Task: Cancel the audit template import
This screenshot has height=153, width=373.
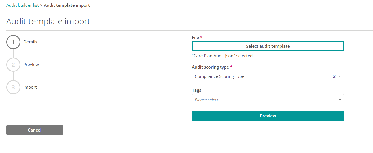Action: pos(35,130)
